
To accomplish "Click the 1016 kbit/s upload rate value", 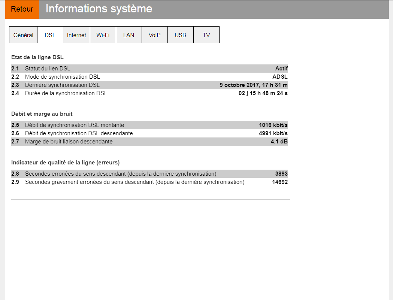I will pyautogui.click(x=273, y=125).
